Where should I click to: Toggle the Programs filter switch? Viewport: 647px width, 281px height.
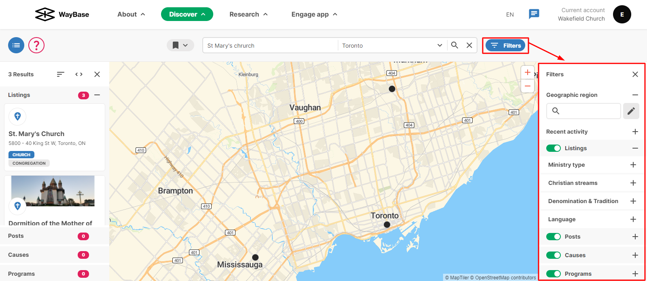pos(554,274)
